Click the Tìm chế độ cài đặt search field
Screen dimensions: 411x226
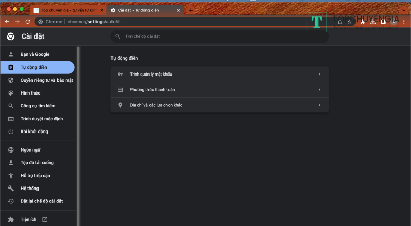[221, 36]
